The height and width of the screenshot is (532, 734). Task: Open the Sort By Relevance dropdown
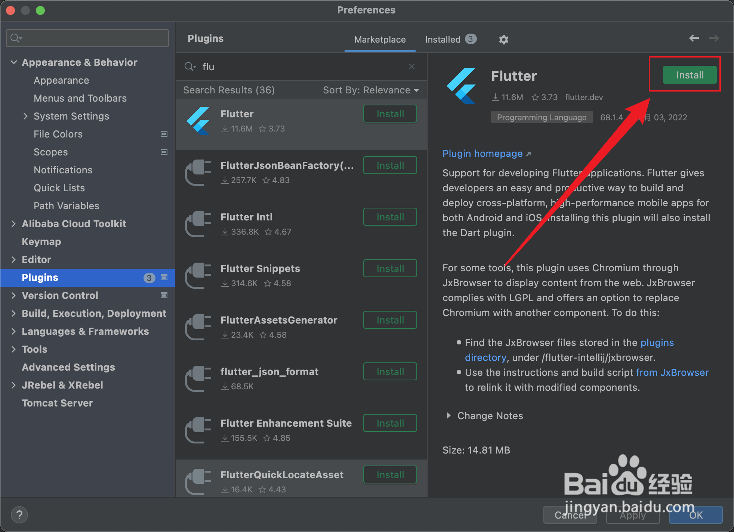coord(371,90)
